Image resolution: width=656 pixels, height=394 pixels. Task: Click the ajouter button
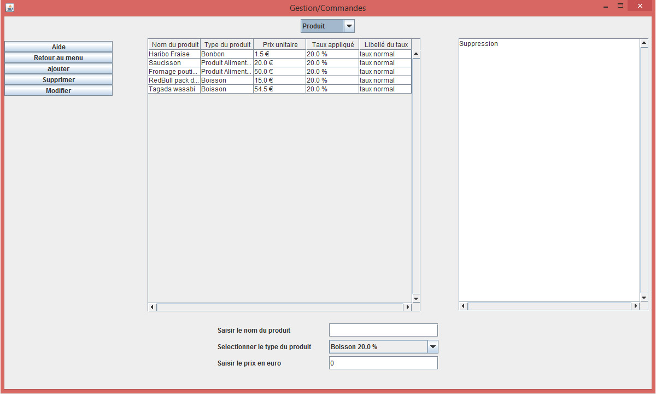(x=58, y=69)
